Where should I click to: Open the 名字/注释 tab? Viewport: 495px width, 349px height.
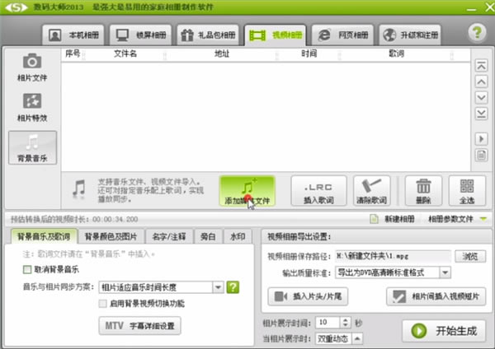pyautogui.click(x=169, y=236)
